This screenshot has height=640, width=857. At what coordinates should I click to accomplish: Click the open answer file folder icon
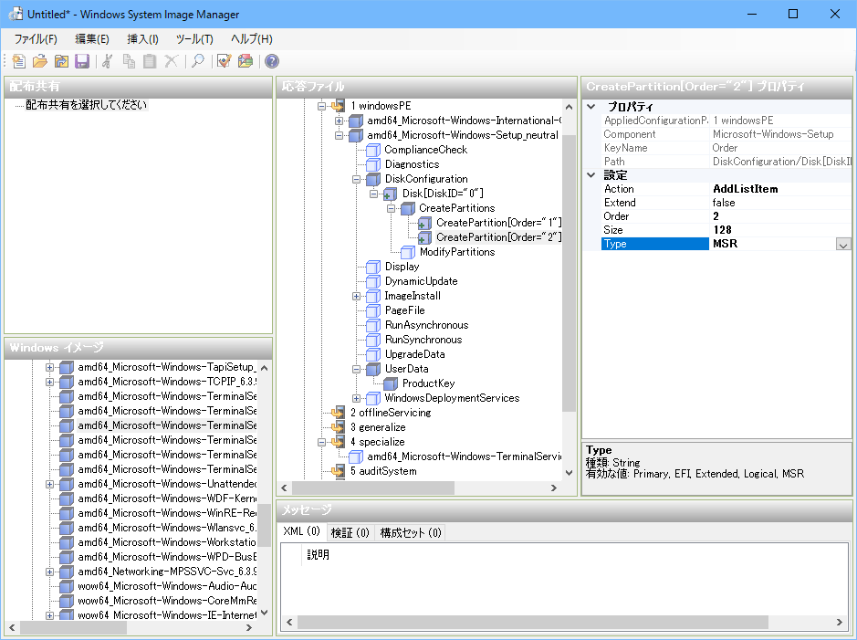(x=40, y=61)
